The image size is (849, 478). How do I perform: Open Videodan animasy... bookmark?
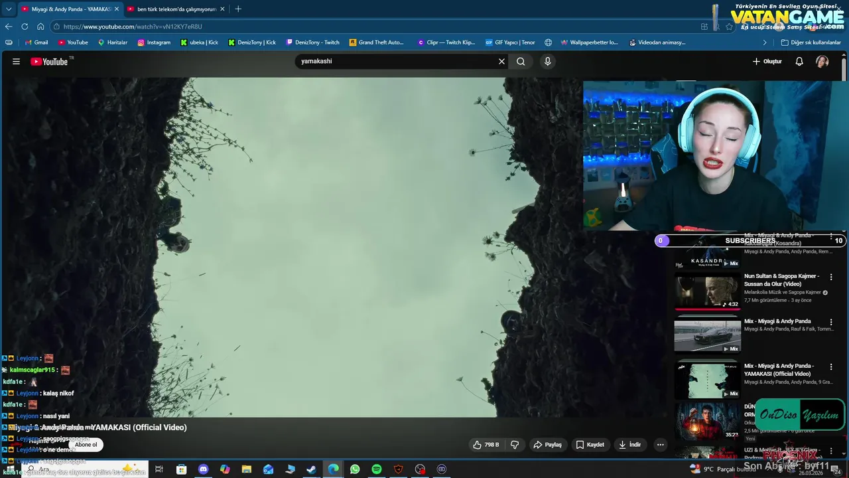(x=657, y=42)
